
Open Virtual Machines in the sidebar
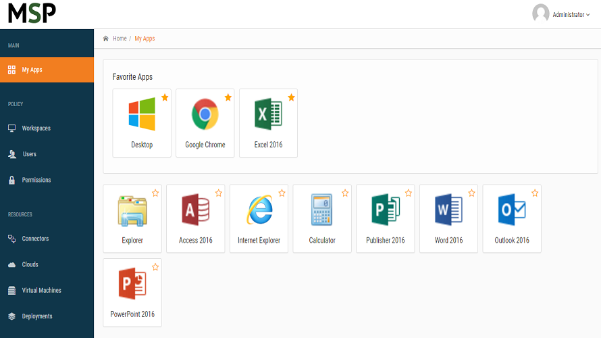pos(47,291)
